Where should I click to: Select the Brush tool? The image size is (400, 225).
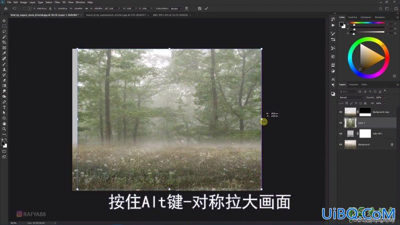point(4,64)
